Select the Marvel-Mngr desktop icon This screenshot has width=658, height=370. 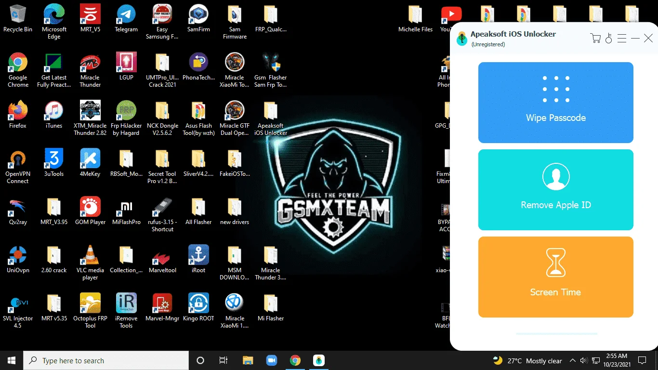coord(162,307)
